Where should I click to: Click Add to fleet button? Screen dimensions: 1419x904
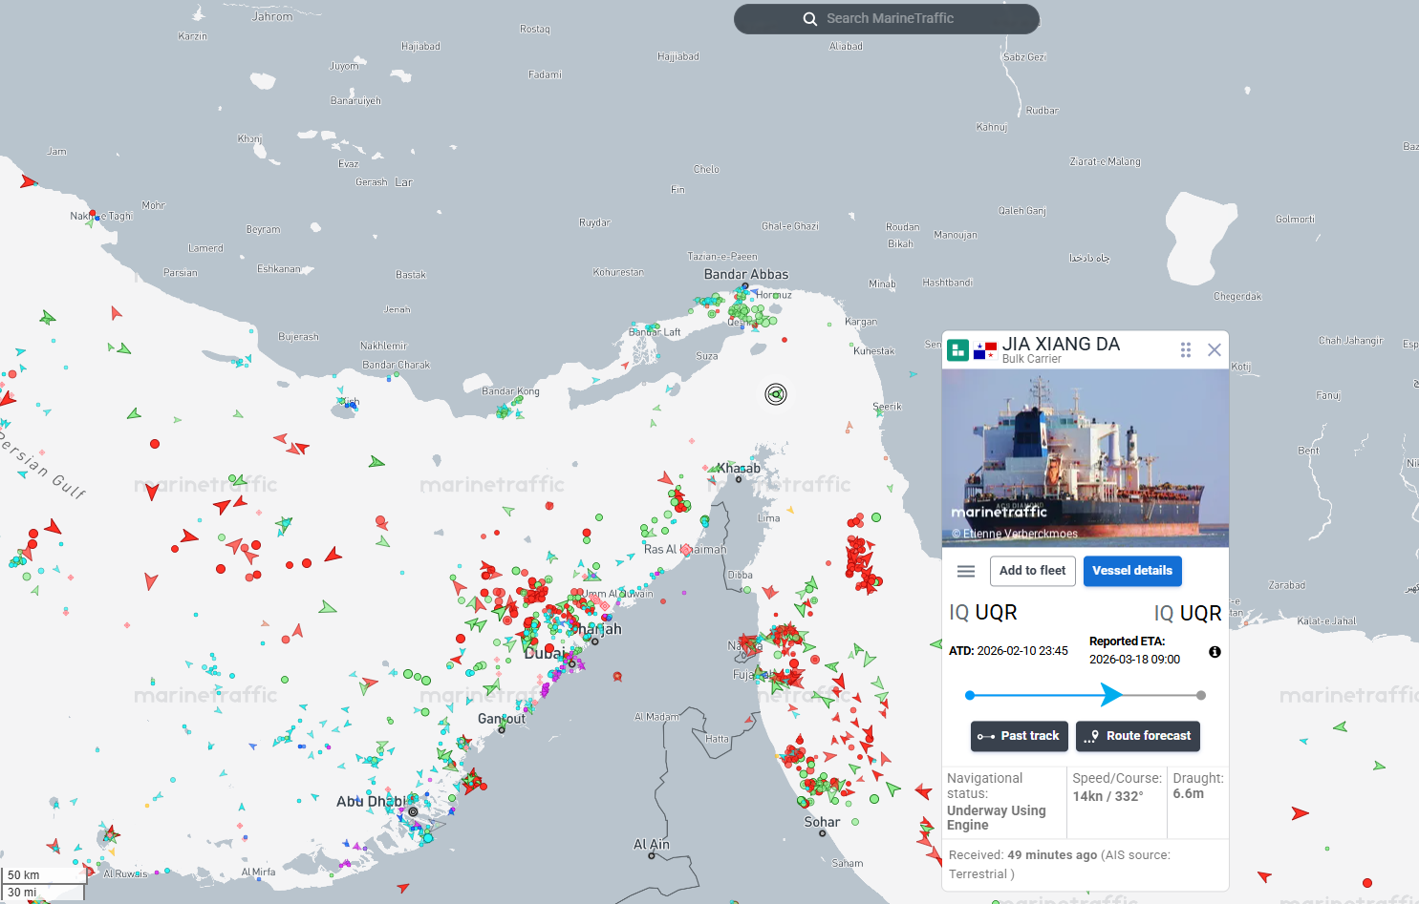1033,571
